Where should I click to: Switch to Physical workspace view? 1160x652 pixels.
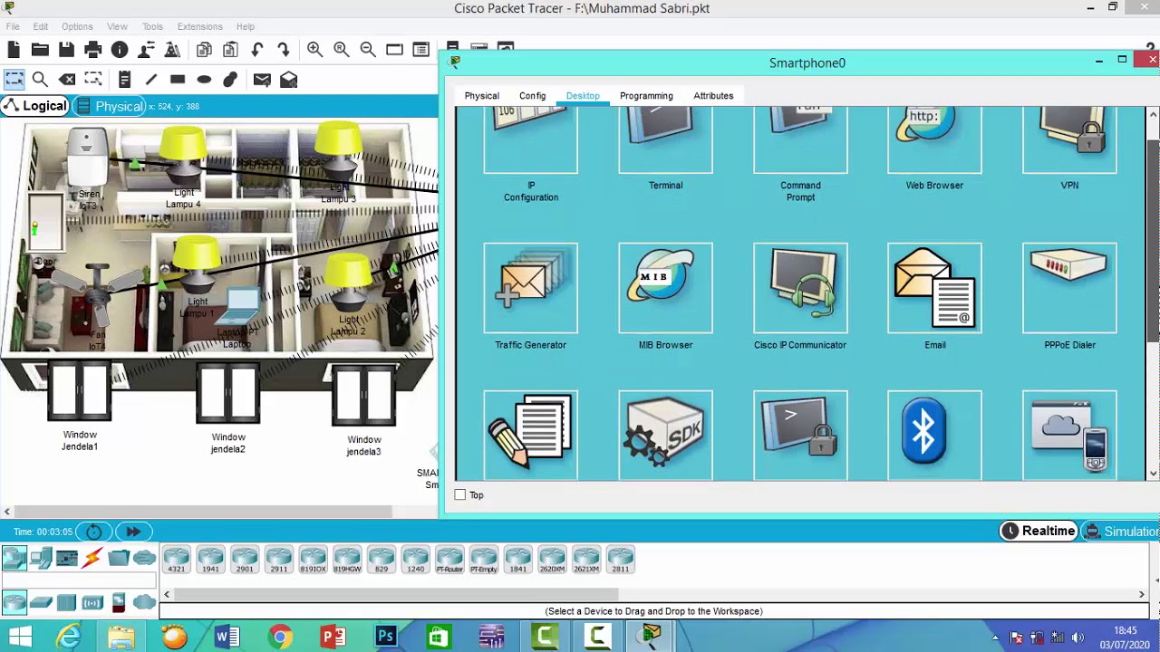click(x=111, y=106)
